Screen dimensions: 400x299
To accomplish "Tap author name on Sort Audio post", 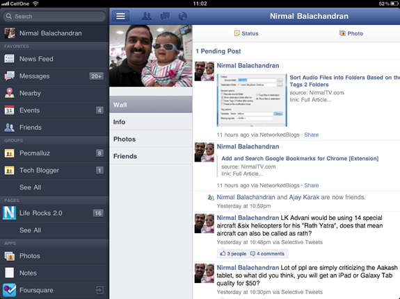I will coord(248,66).
